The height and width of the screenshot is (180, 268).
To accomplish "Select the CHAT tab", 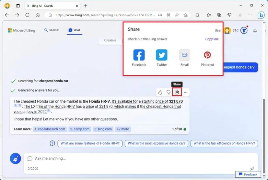I will tap(74, 30).
